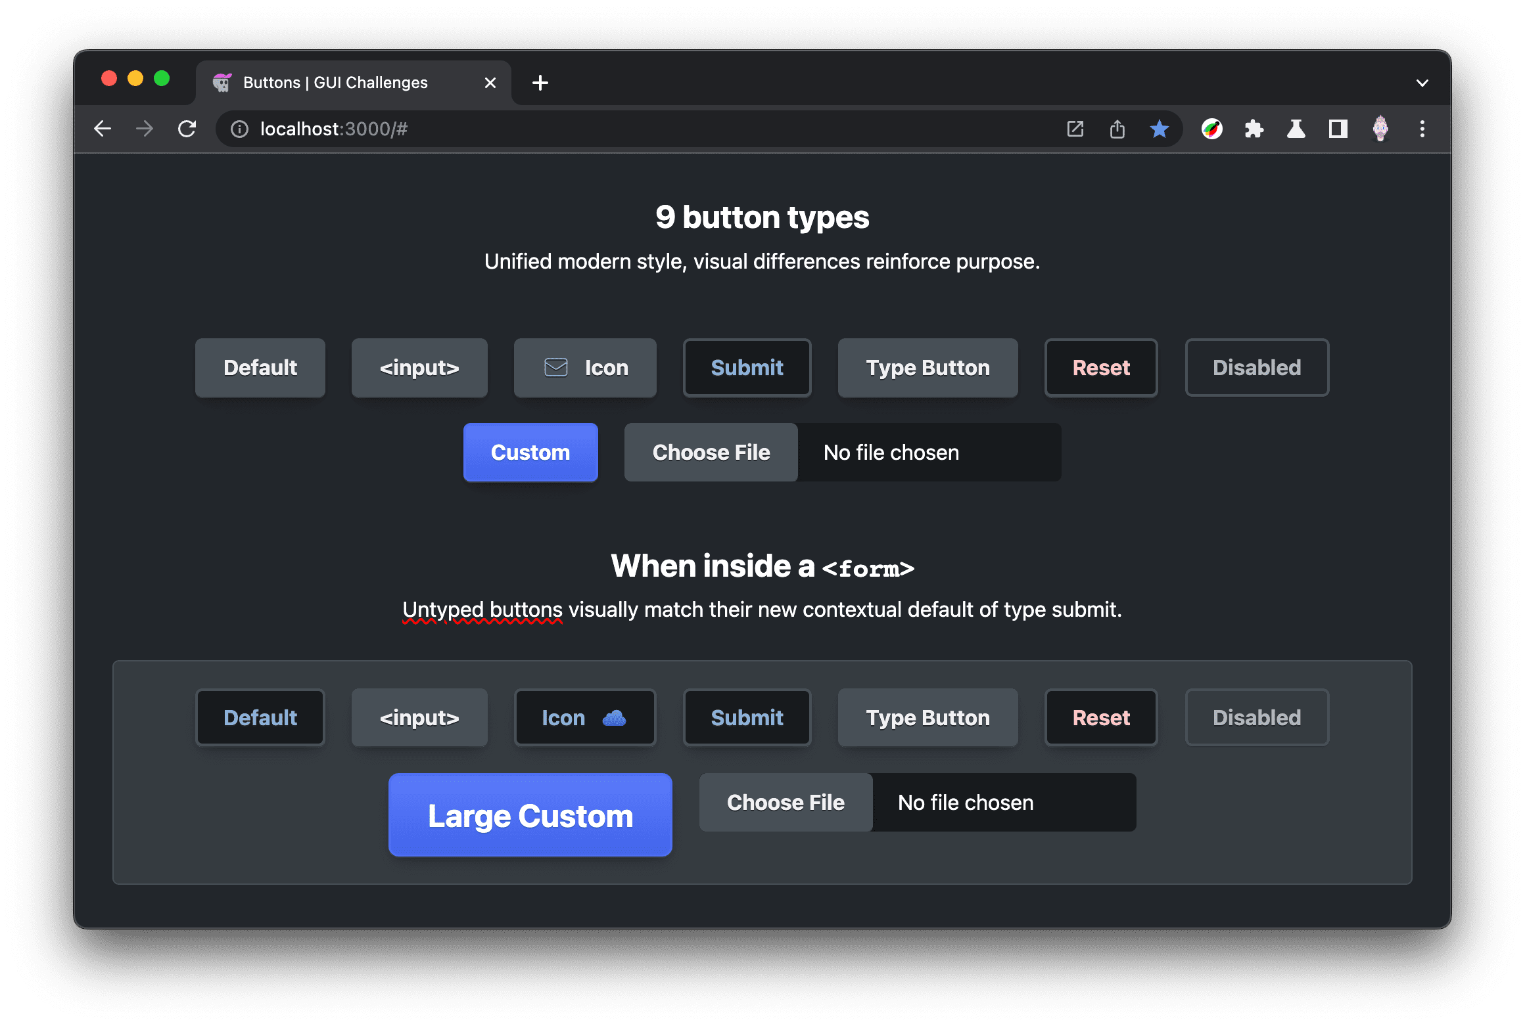Click the bookmark star icon in address bar

coord(1158,127)
